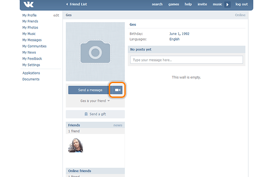
Task: Open search in the top bar
Action: coord(157,4)
